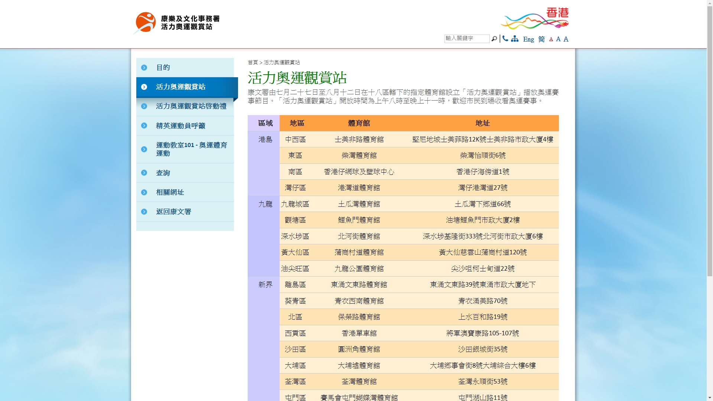Select 圓洲角體育館 cell
The image size is (713, 401).
click(x=359, y=349)
